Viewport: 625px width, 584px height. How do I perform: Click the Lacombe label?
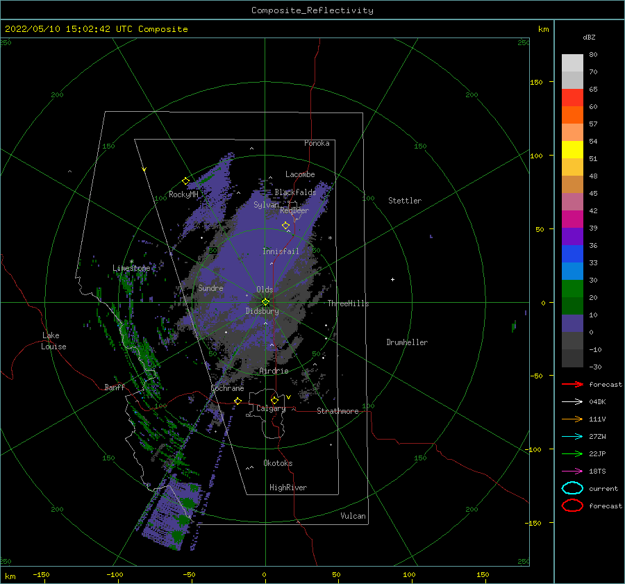[x=300, y=174]
